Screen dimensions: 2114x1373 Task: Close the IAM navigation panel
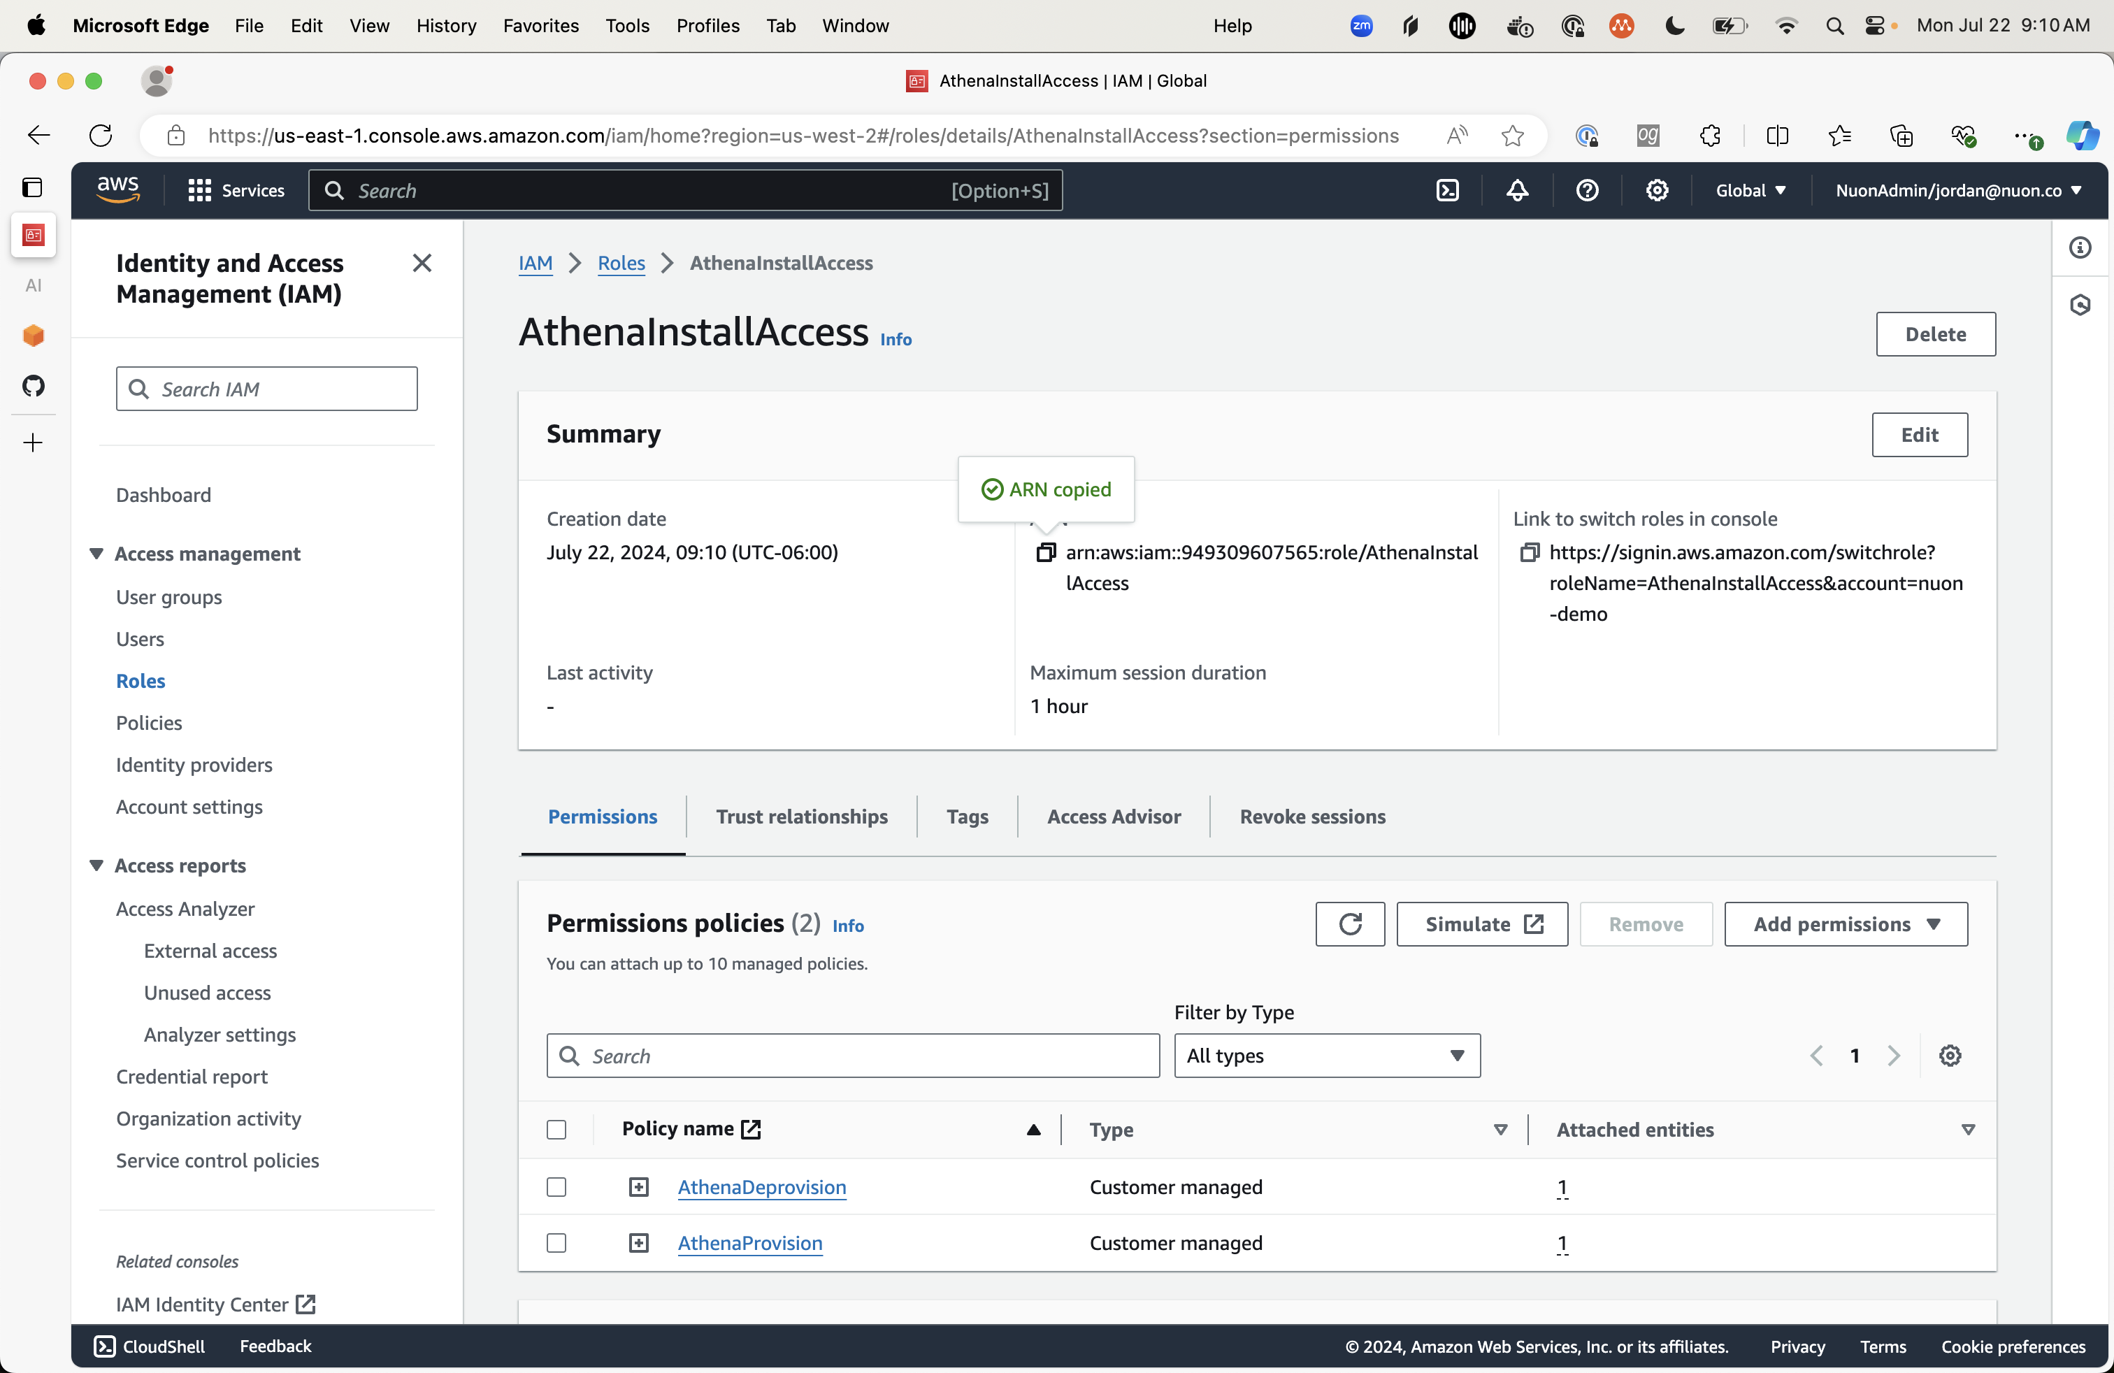[422, 263]
